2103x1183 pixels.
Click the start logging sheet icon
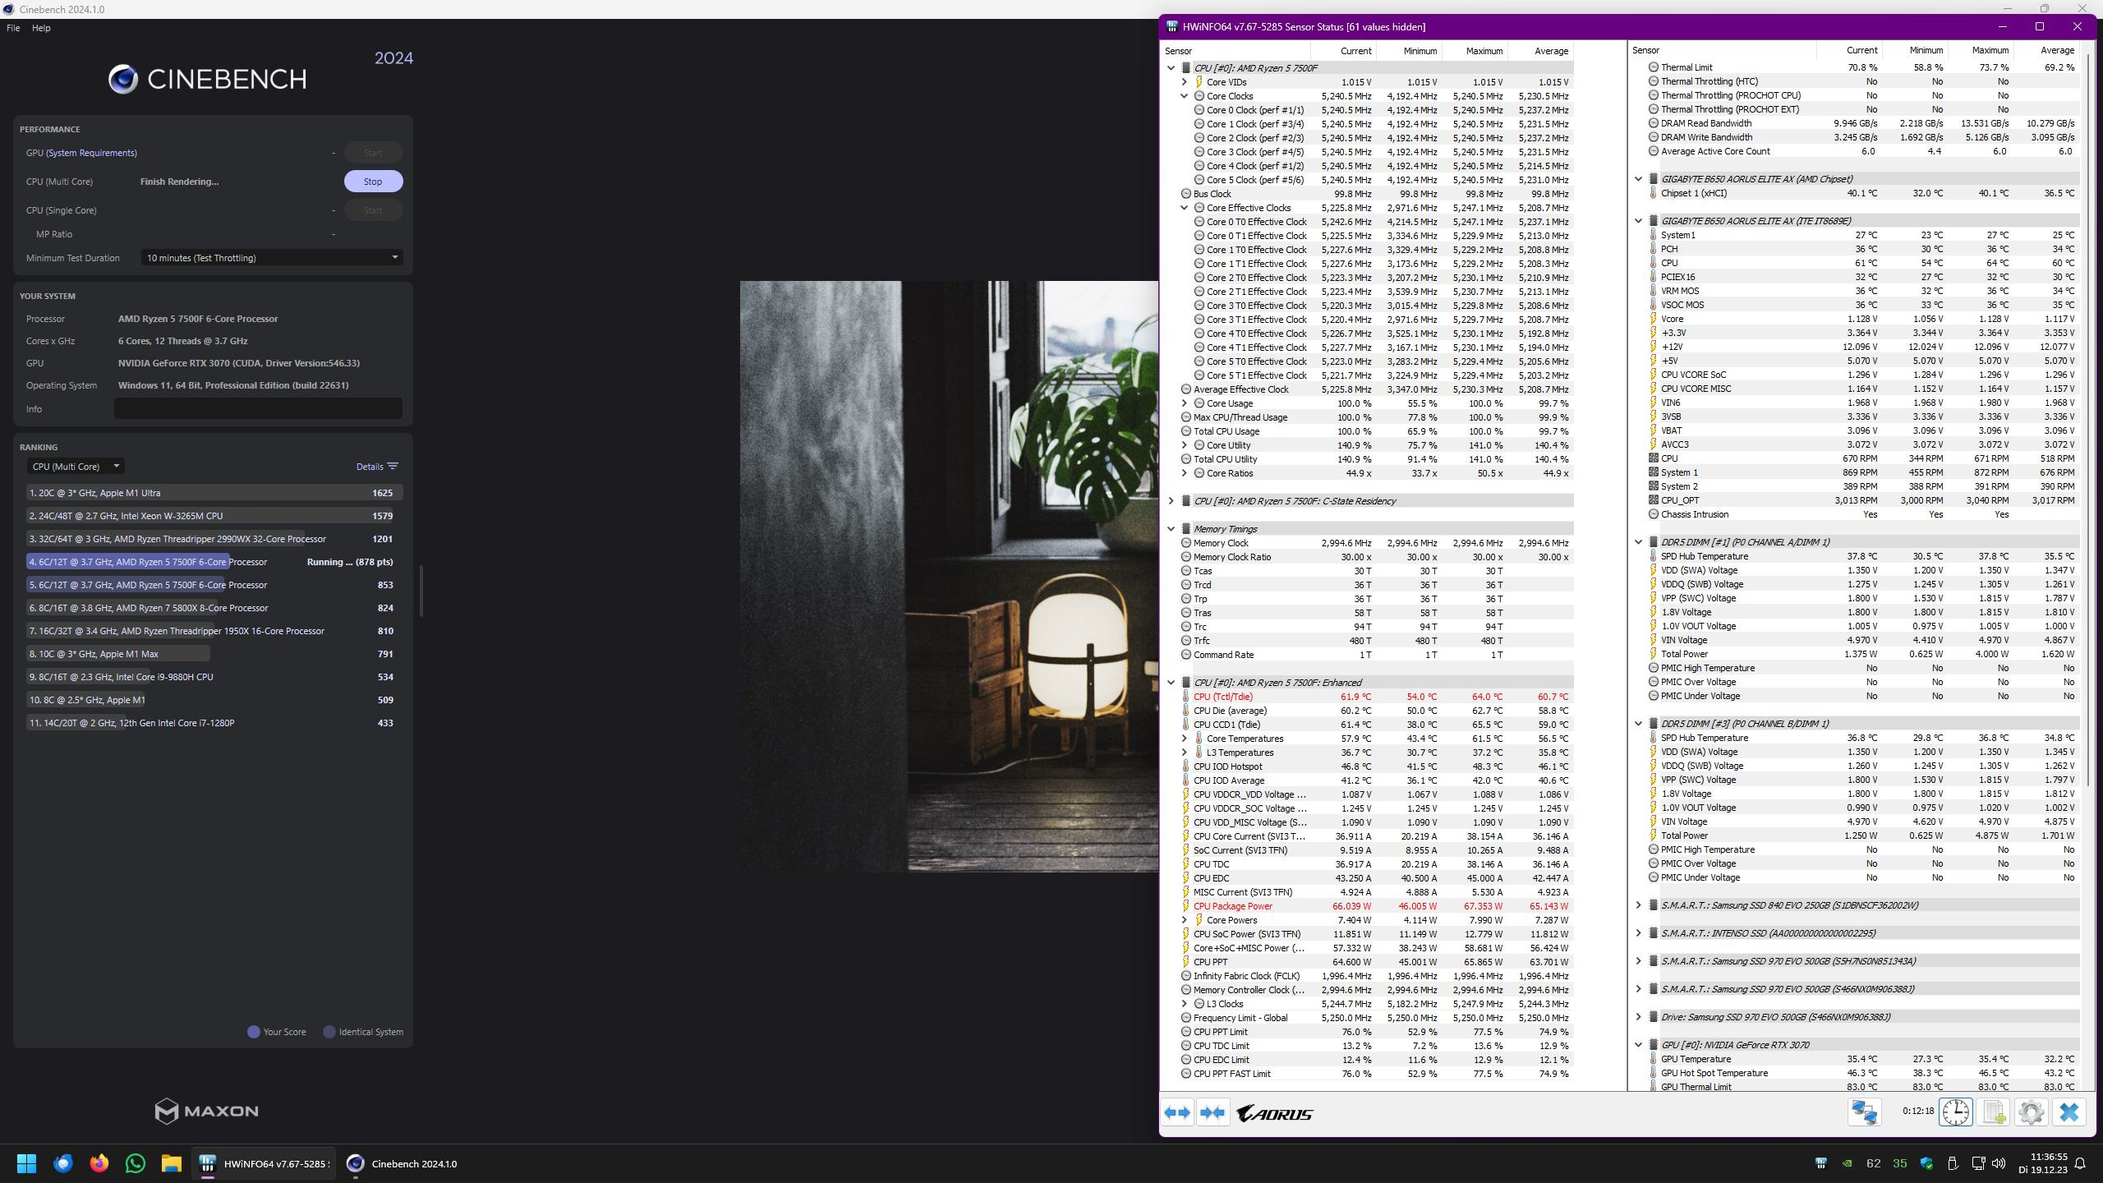pyautogui.click(x=1994, y=1112)
